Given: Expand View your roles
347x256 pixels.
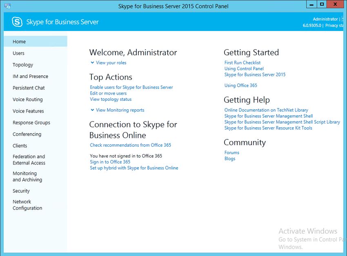Looking at the screenshot, I should [109, 62].
